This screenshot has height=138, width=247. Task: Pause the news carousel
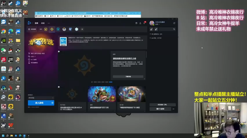[92, 82]
